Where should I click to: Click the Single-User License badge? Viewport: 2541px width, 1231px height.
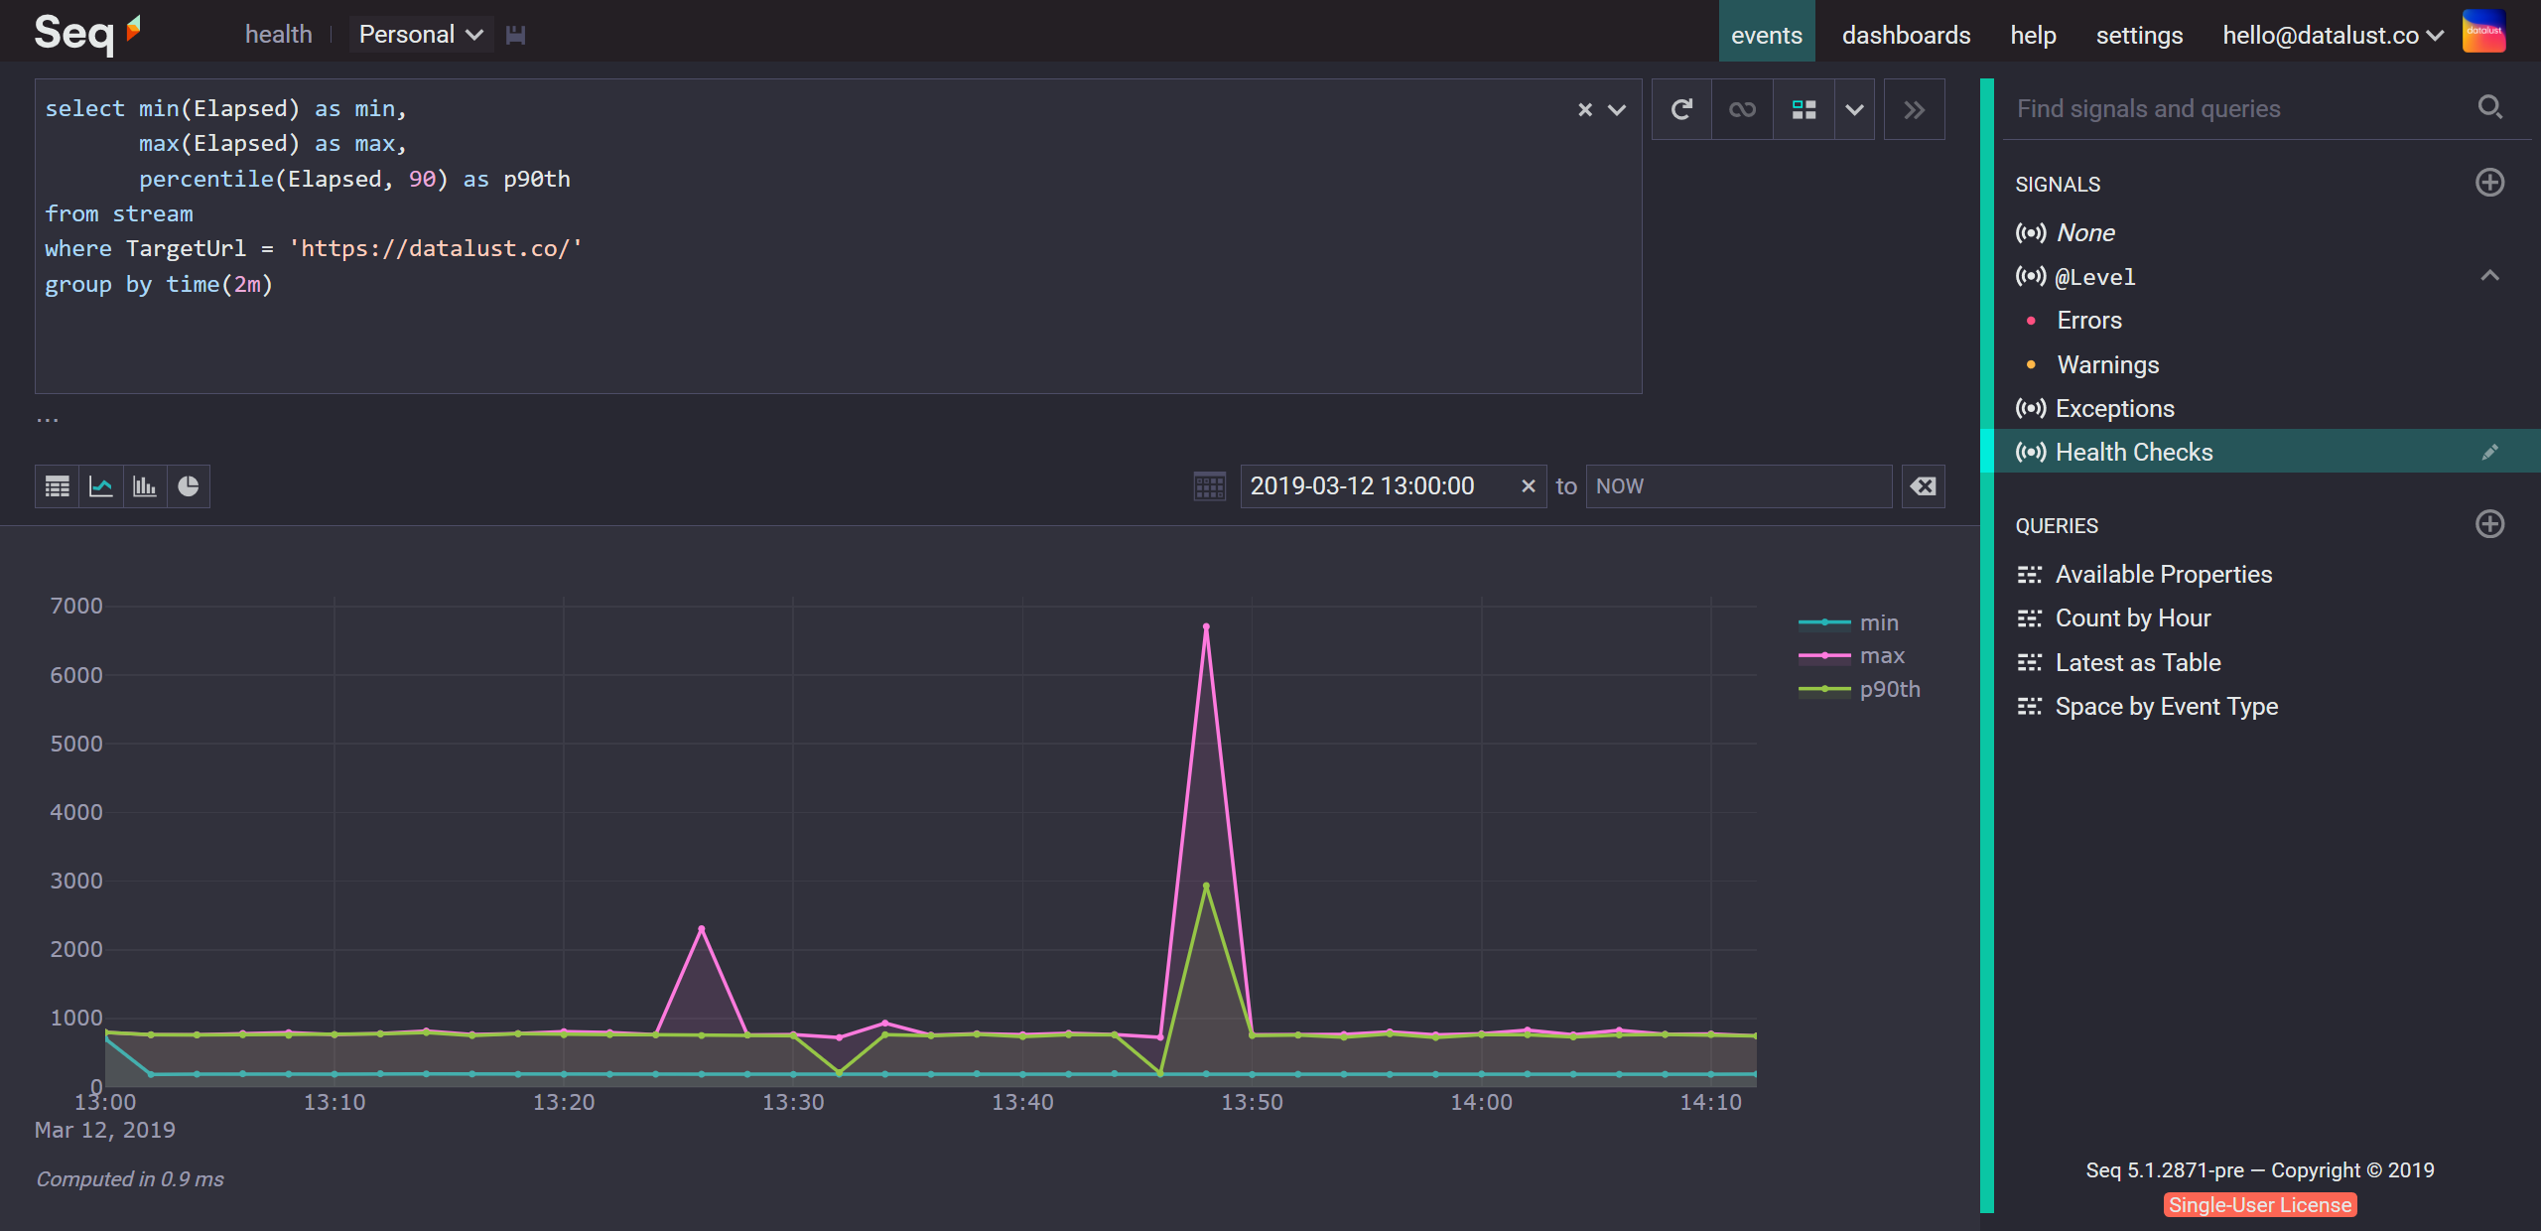(x=2259, y=1204)
